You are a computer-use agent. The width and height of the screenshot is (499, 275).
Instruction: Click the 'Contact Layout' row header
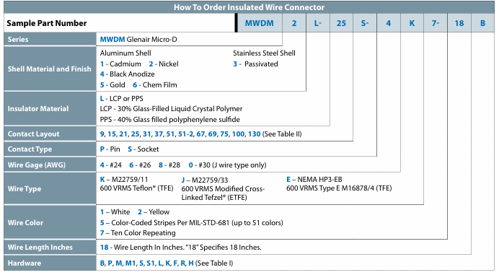click(x=50, y=134)
